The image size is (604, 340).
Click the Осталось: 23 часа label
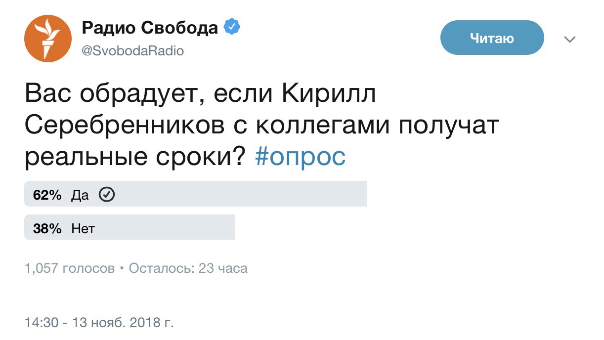pos(188,268)
